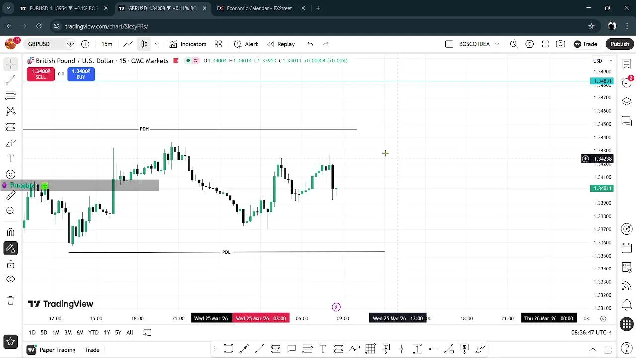Viewport: 636px width, 358px height.
Task: Select rectangle tool in bottom drawing toolbar
Action: click(229, 349)
